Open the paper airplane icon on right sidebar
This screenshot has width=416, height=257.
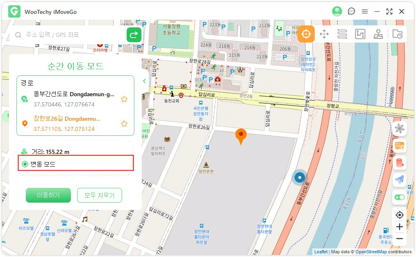(400, 180)
